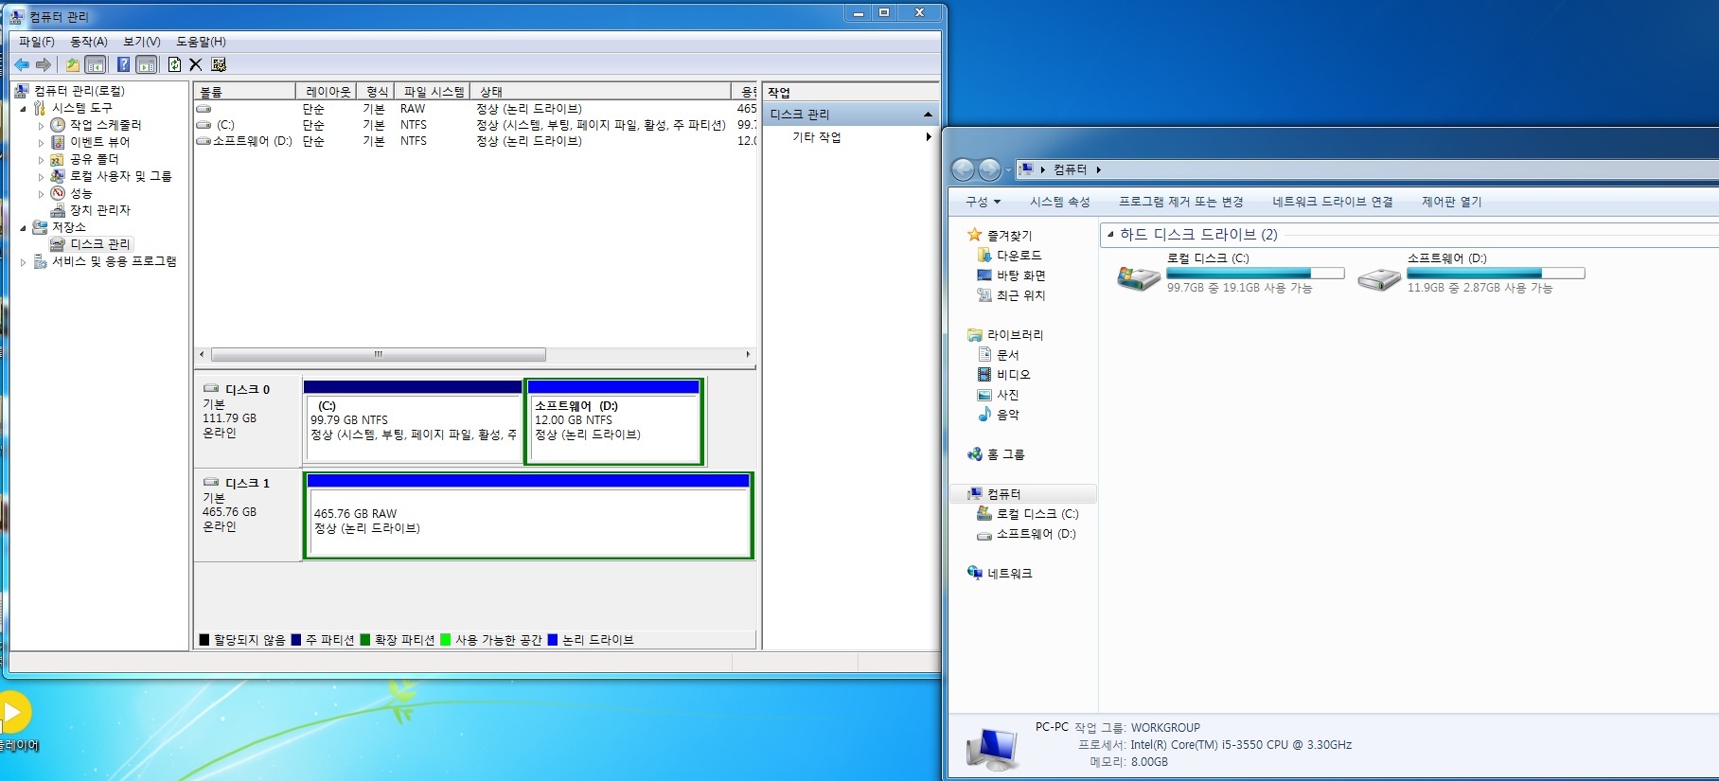Screen dimensions: 1719x781
Task: Open the properties/settings toolbar icon
Action: pos(219,64)
